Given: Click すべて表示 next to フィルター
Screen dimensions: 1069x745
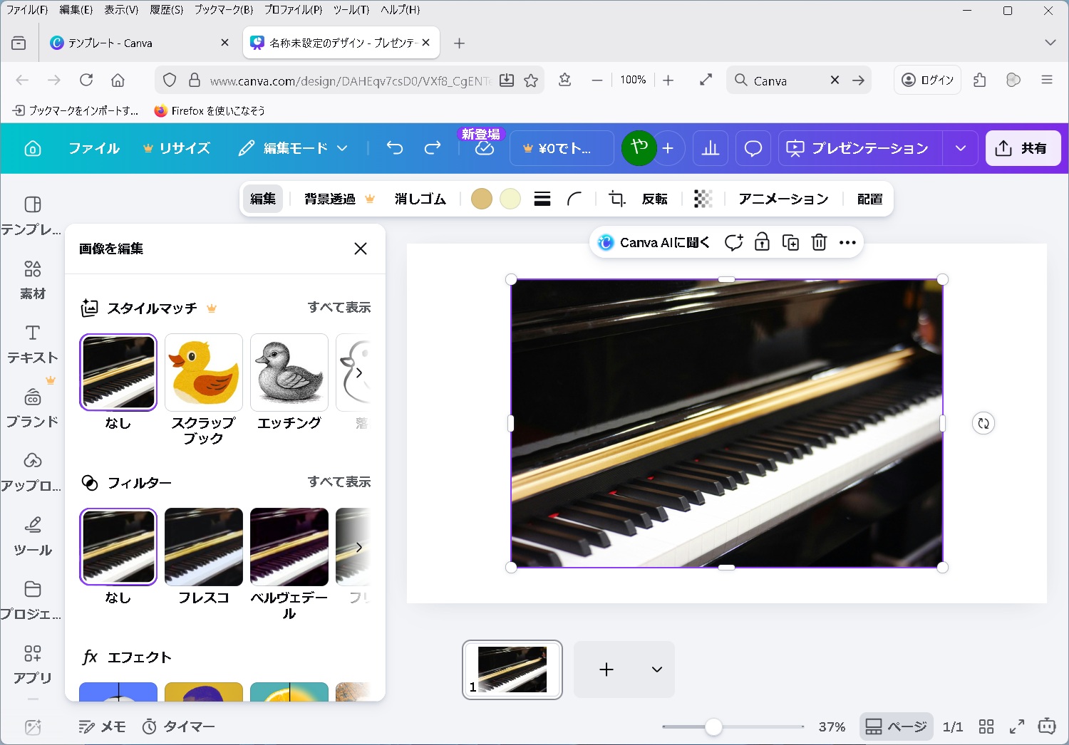Looking at the screenshot, I should [339, 482].
